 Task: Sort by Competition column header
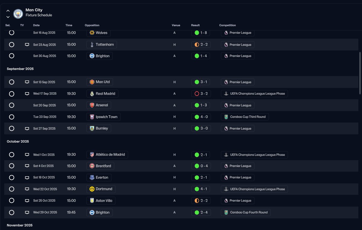(228, 25)
